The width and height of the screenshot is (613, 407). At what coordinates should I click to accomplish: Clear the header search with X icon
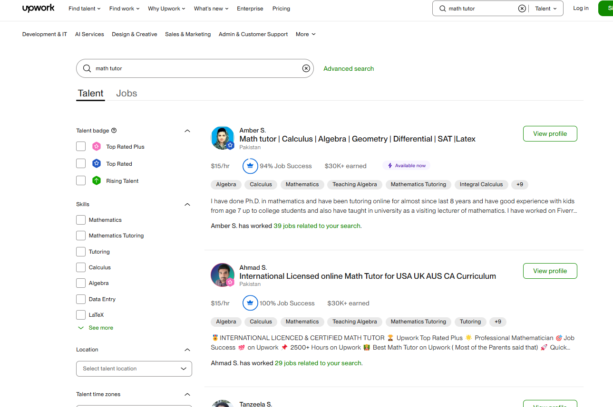(x=522, y=9)
